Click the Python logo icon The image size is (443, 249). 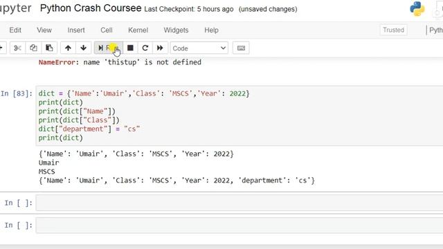point(417,9)
